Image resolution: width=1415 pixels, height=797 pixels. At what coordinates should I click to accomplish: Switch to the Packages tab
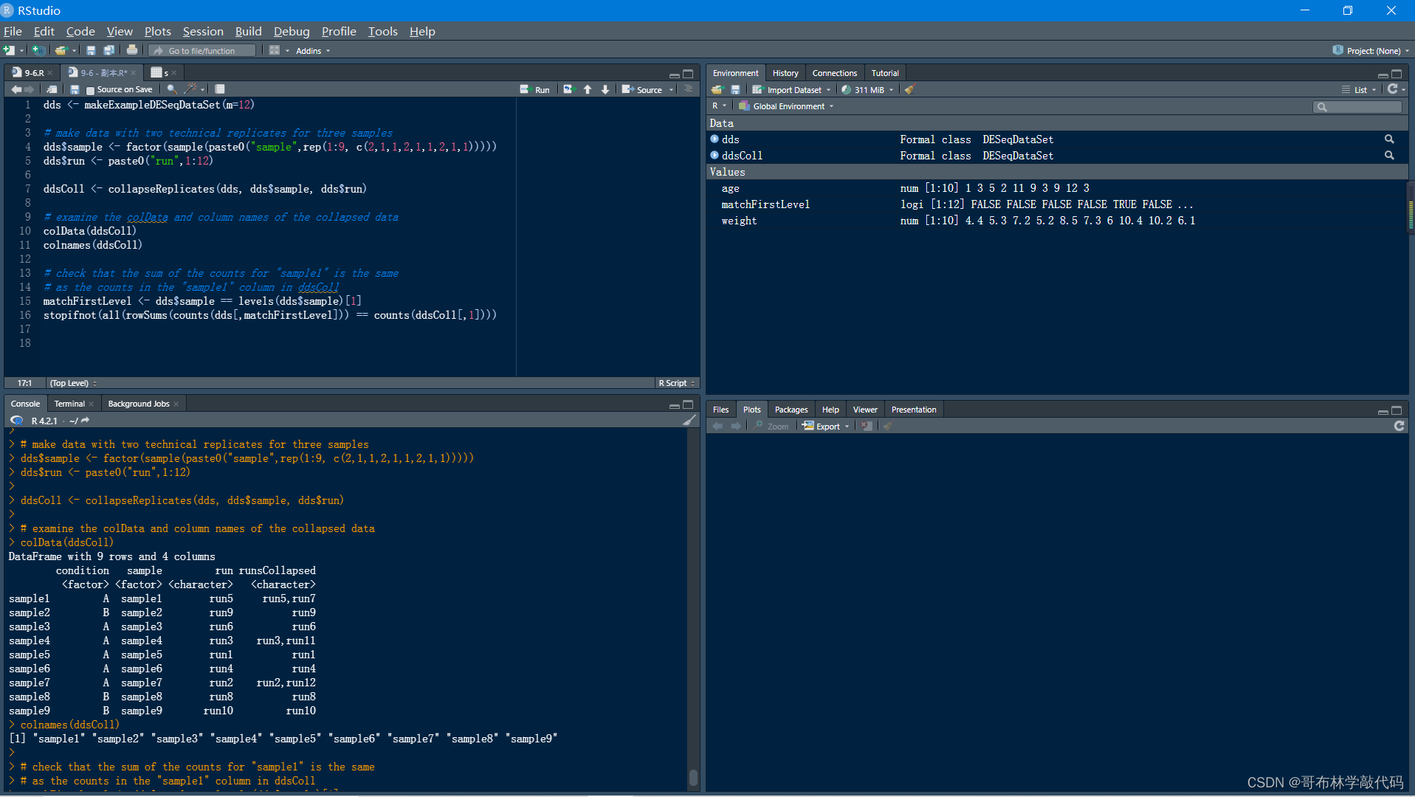(x=791, y=410)
